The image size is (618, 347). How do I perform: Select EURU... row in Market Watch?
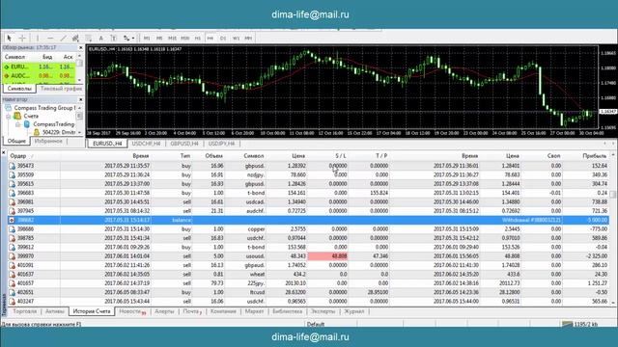(39, 67)
